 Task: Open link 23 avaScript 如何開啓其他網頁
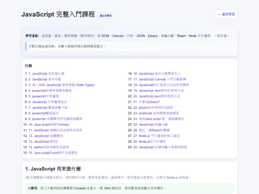pos(156,113)
